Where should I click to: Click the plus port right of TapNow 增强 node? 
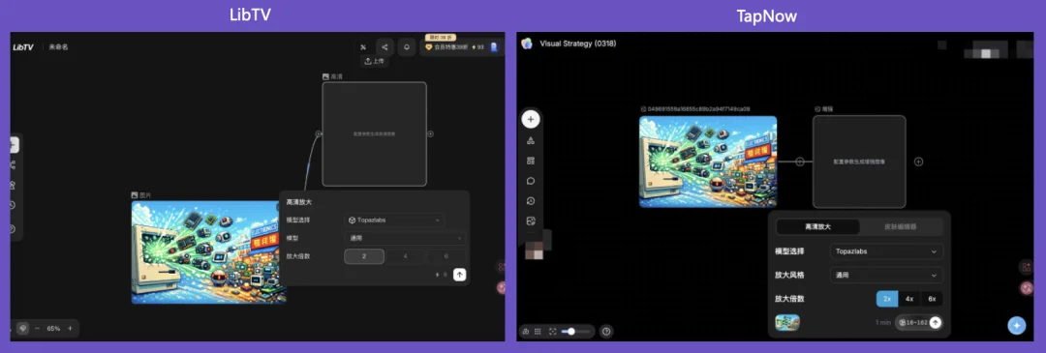(x=918, y=162)
